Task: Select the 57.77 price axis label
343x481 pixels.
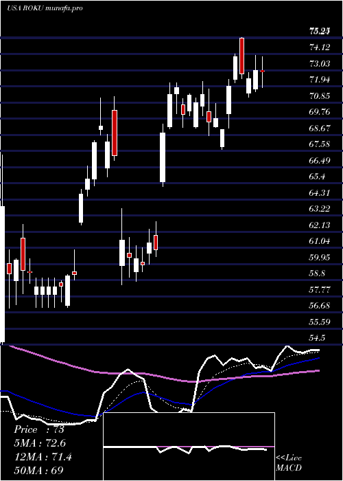Action: coord(320,289)
